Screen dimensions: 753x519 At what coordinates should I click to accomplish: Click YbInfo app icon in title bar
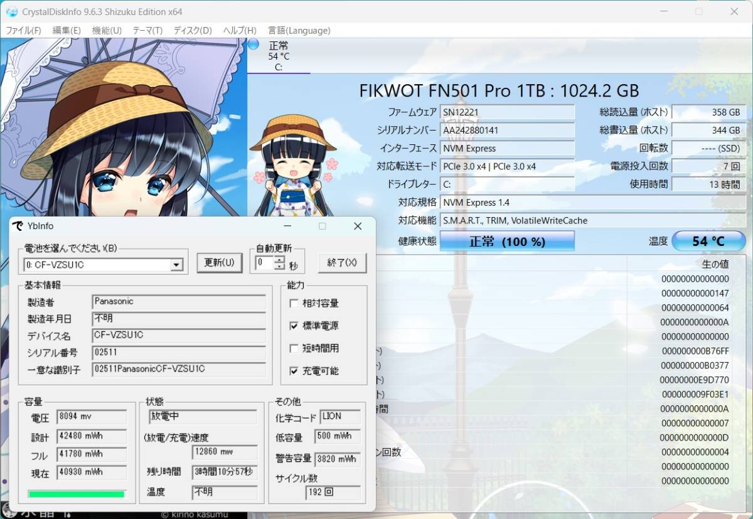tap(18, 226)
